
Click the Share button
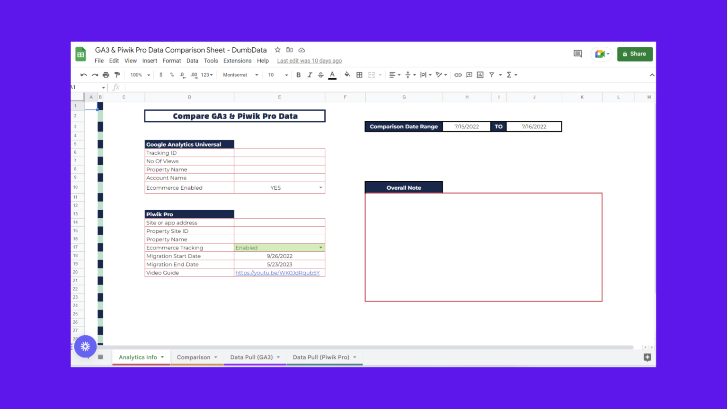pyautogui.click(x=635, y=53)
